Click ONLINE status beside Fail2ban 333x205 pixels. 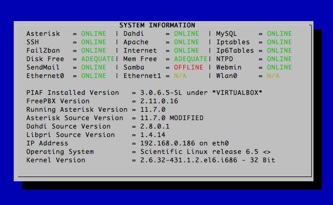(93, 51)
